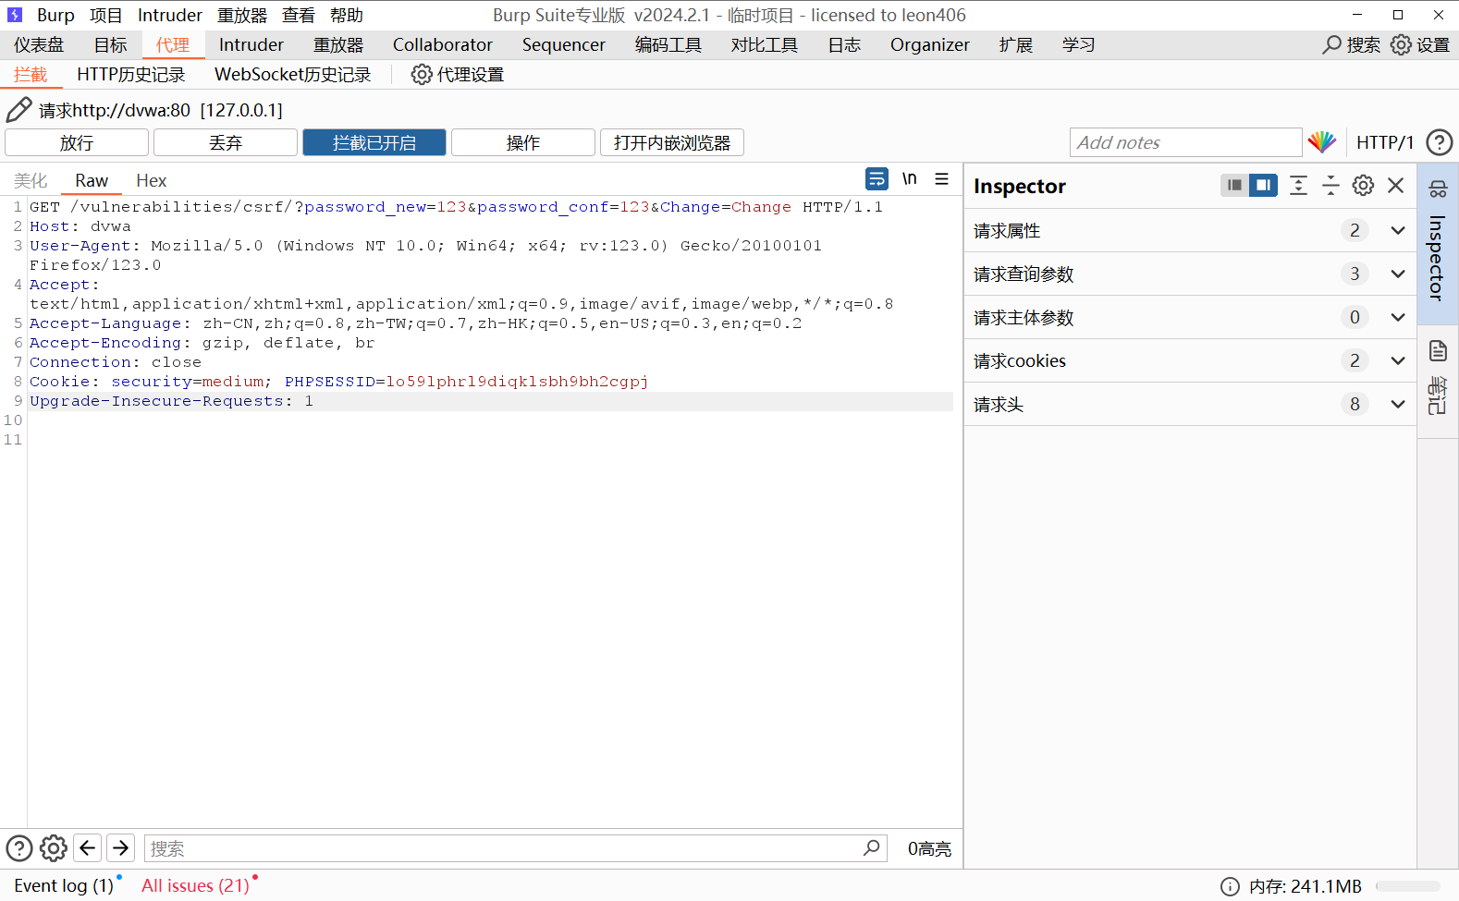
Task: Toggle the 拦截已开启 intercept button
Action: [x=374, y=142]
